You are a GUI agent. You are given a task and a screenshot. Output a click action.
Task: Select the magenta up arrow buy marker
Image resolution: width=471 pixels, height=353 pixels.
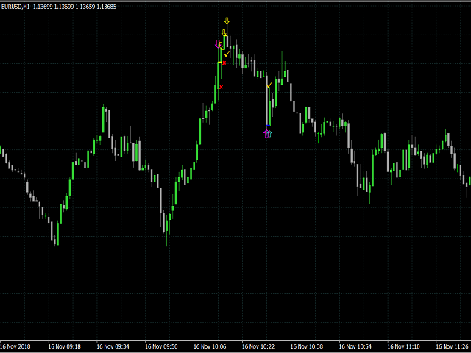(266, 134)
